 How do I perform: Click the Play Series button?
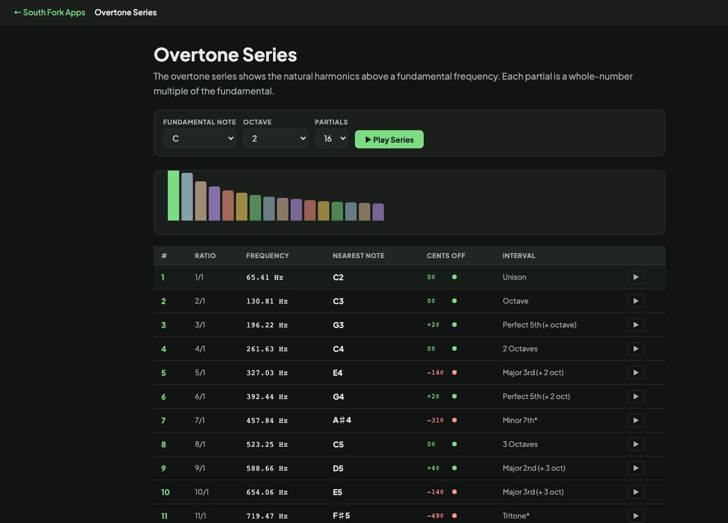(x=389, y=139)
